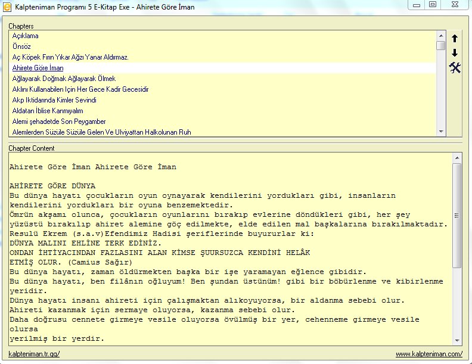This screenshot has height=364, width=472.
Task: Click the application icon in title bar
Action: [6, 5]
